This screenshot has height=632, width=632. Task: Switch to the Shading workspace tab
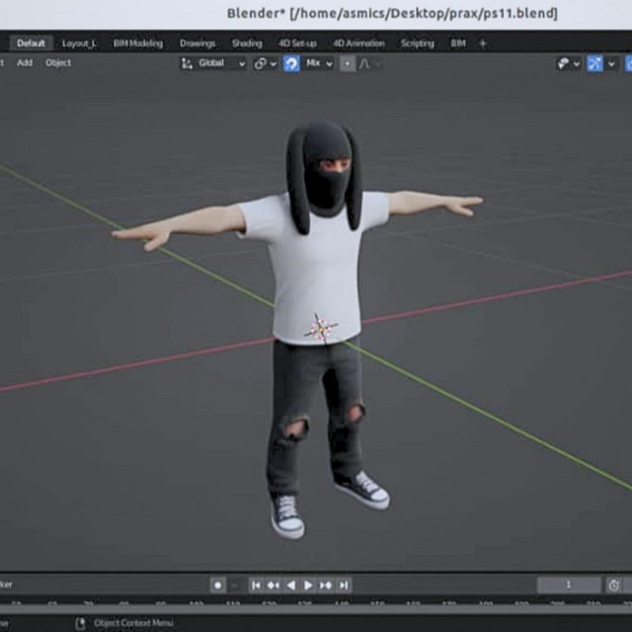coord(247,43)
